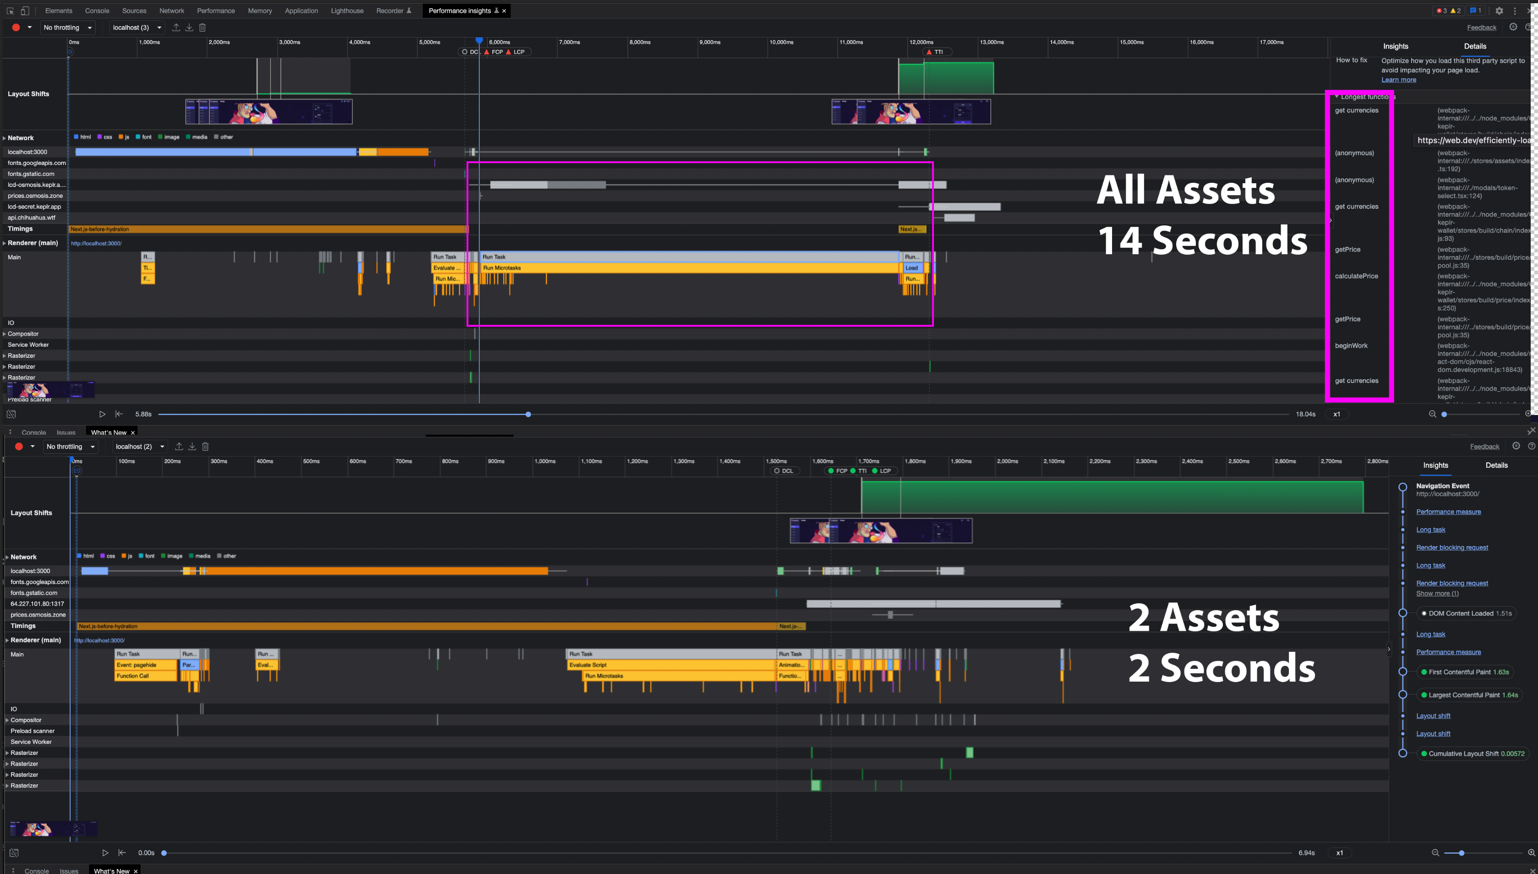Viewport: 1538px width, 874px height.
Task: Click the download icon in the lower toolbar
Action: click(x=192, y=447)
